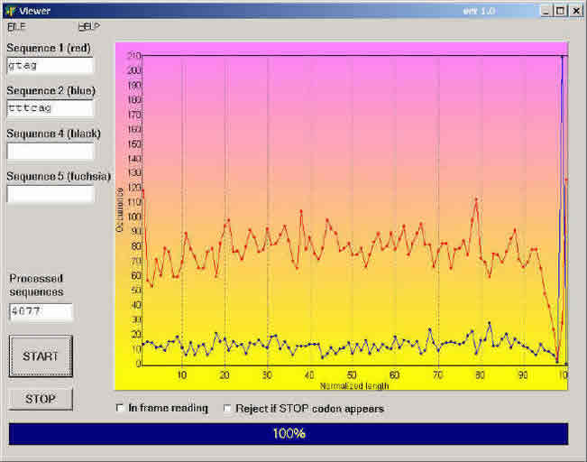Minimize the Viewer window
The image size is (587, 462).
click(546, 11)
